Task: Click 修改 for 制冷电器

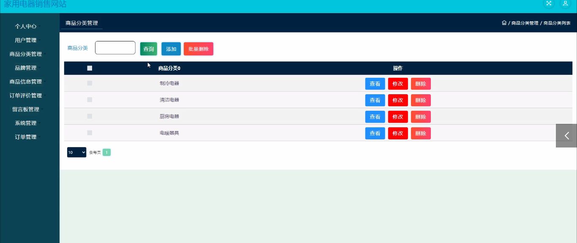Action: point(398,84)
